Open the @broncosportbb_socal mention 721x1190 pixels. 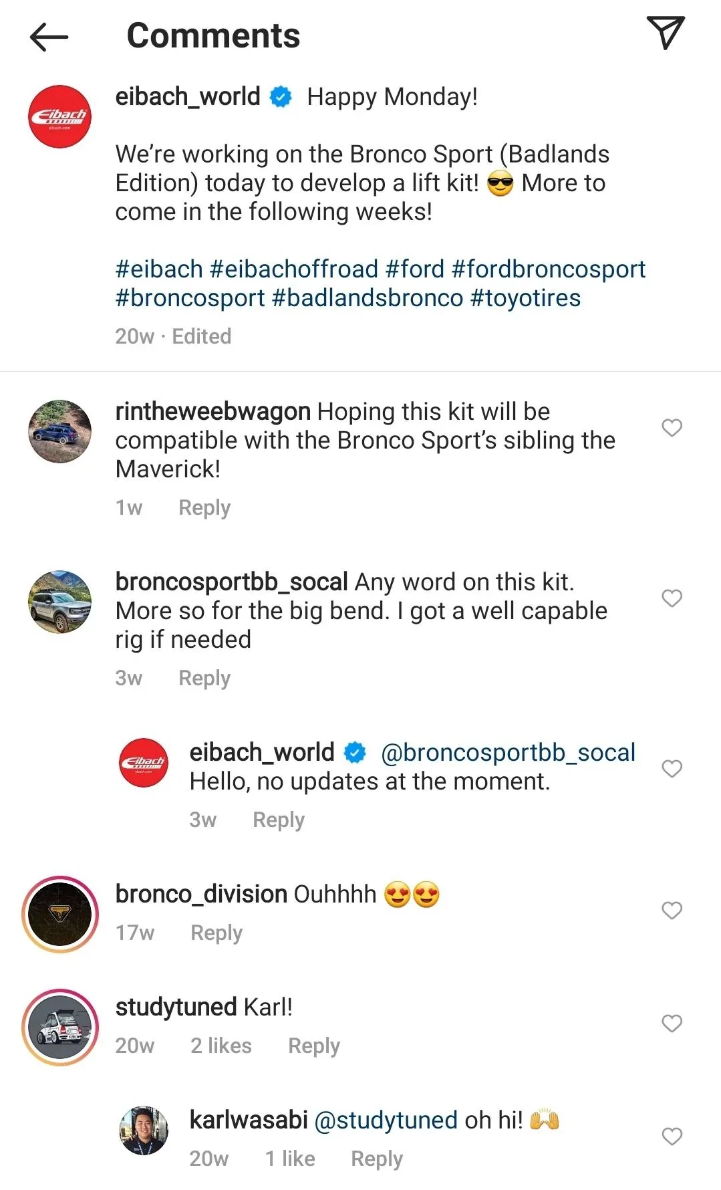(x=508, y=753)
